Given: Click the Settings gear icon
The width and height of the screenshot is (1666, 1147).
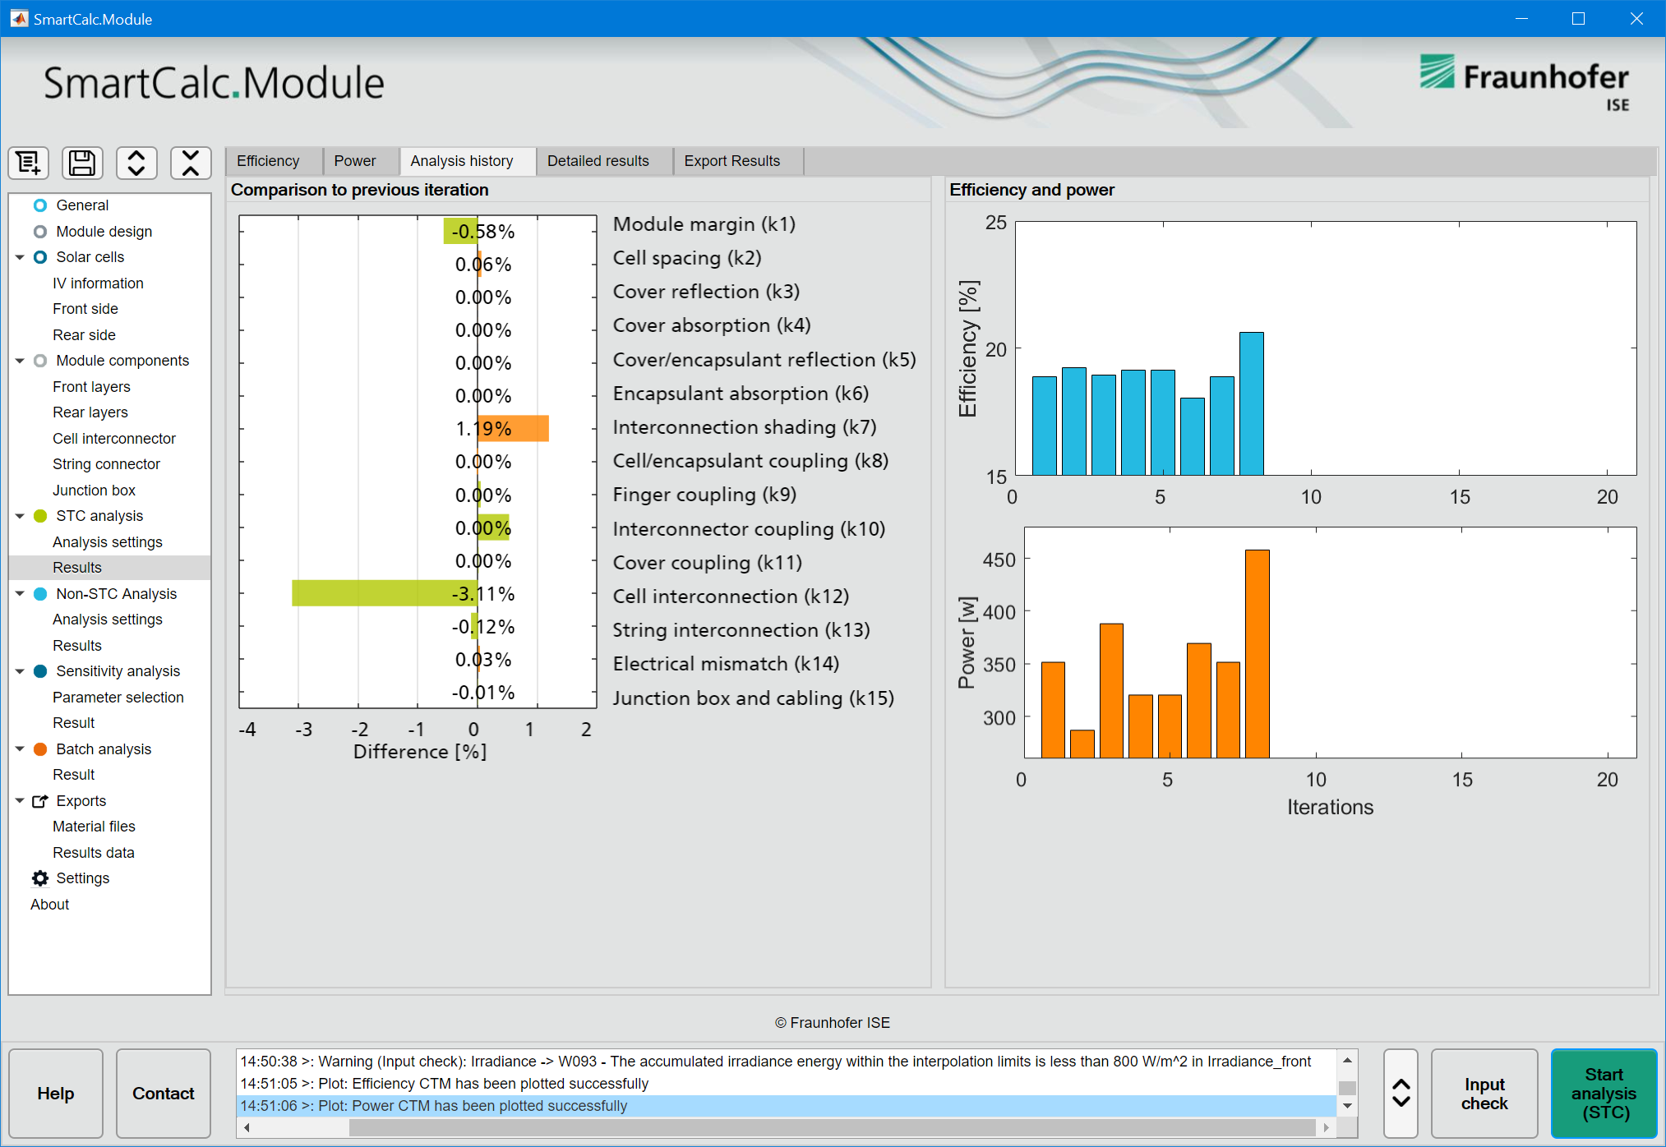Looking at the screenshot, I should tap(39, 878).
